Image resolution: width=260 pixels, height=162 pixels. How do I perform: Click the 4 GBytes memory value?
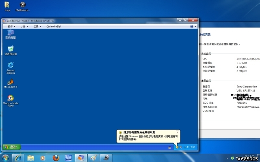click(241, 67)
